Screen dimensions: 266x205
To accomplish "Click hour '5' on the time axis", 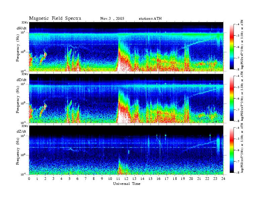I will click(70, 179).
